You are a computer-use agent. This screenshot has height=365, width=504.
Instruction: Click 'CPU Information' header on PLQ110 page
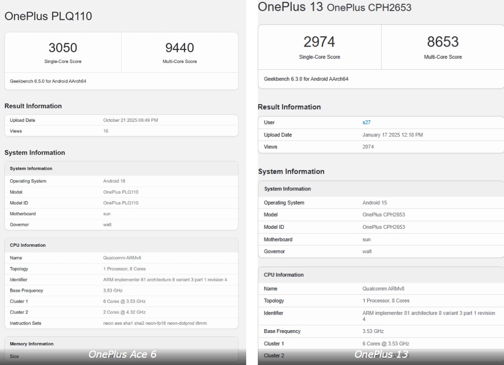point(28,245)
